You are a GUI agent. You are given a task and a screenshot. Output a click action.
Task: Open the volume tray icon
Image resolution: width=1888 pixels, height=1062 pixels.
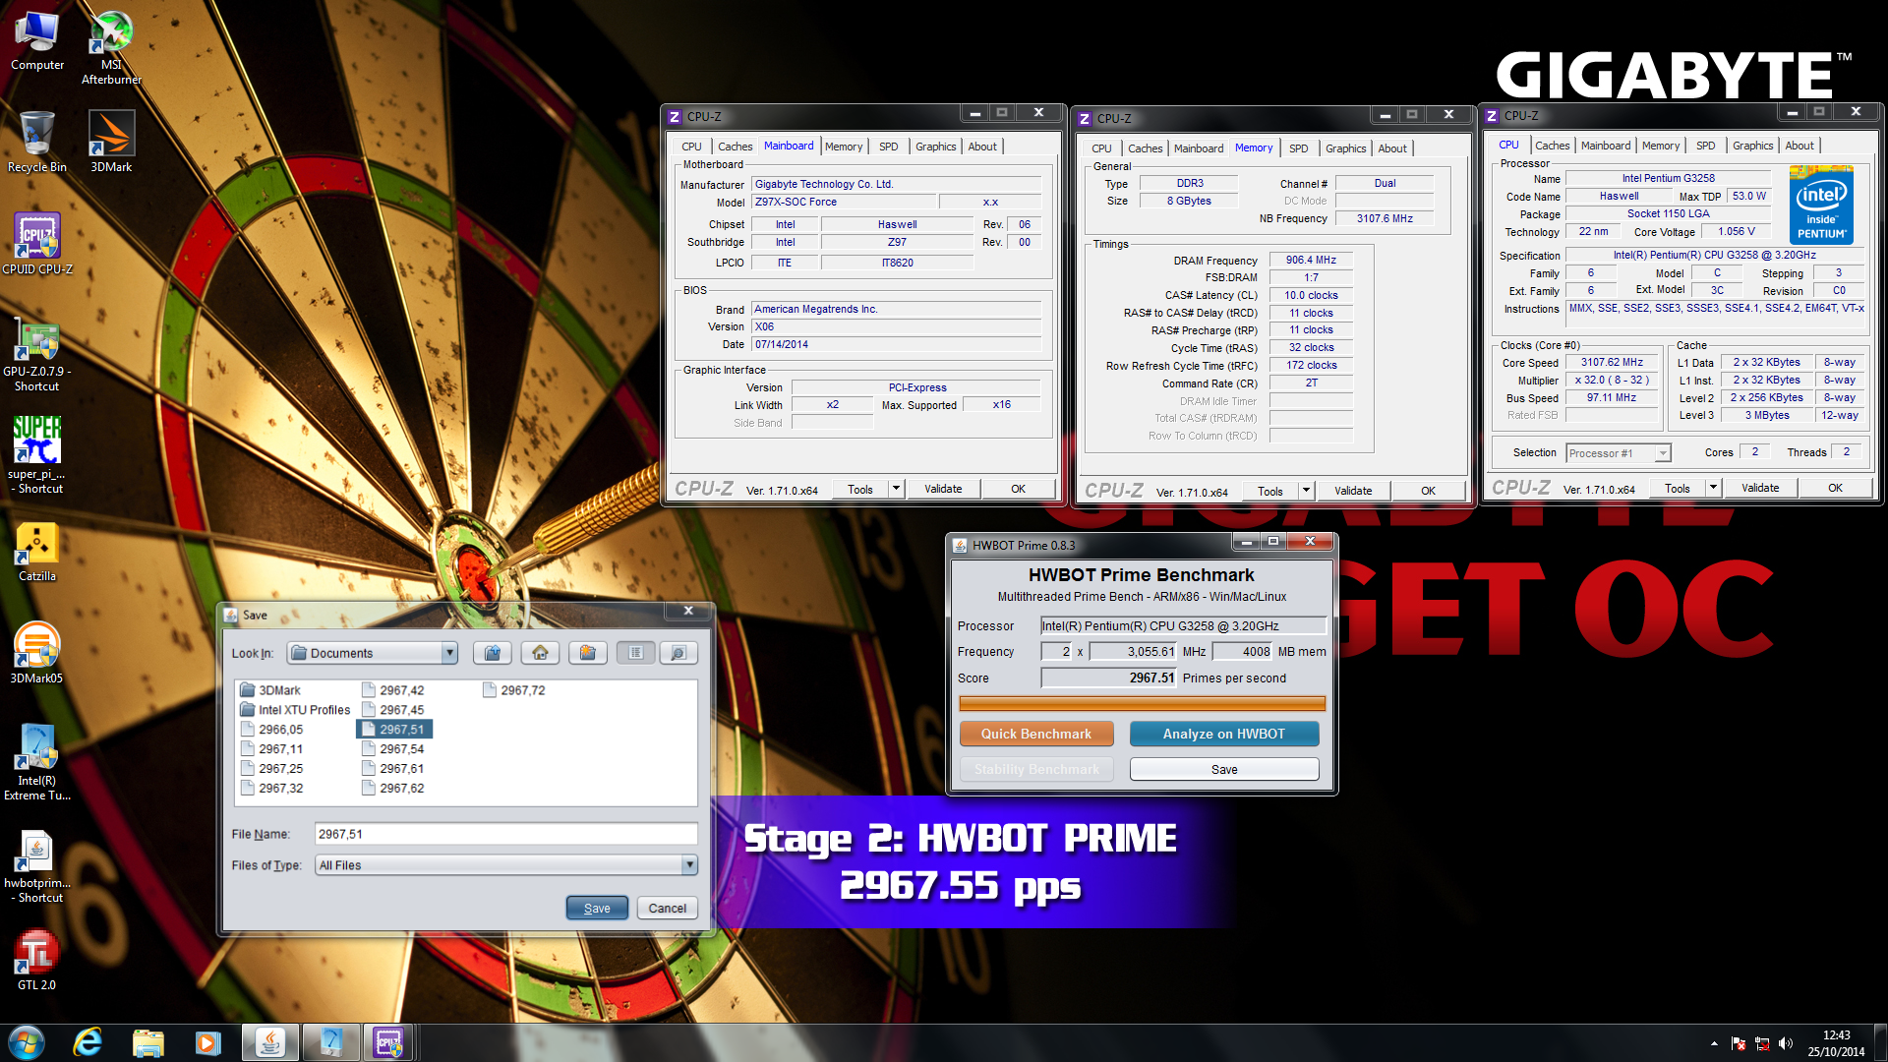[1786, 1043]
